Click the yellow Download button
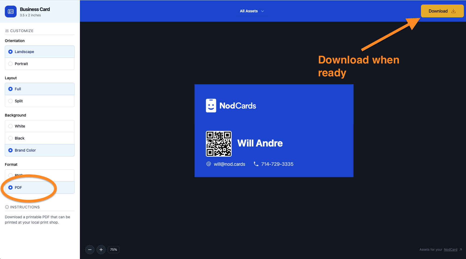 [442, 11]
